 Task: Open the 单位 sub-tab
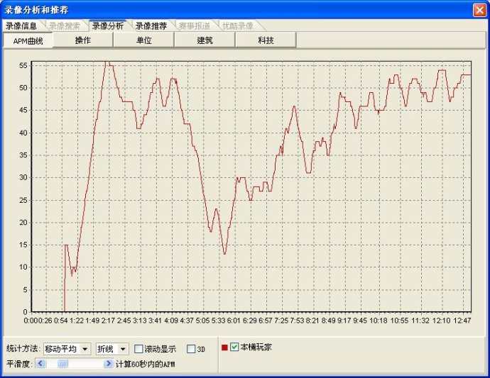pos(144,40)
